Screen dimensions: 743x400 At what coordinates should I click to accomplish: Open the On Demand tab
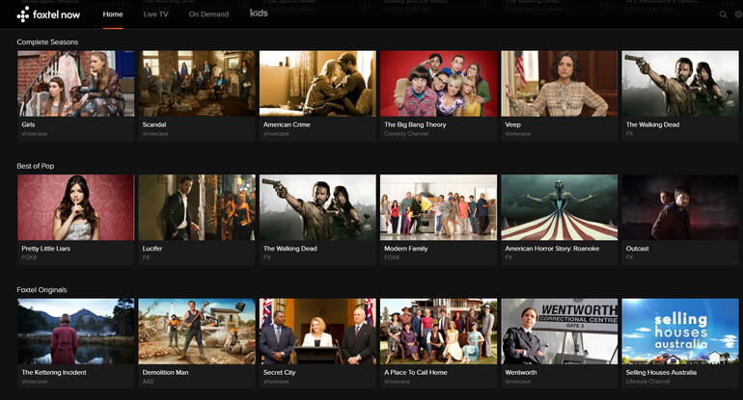[208, 14]
